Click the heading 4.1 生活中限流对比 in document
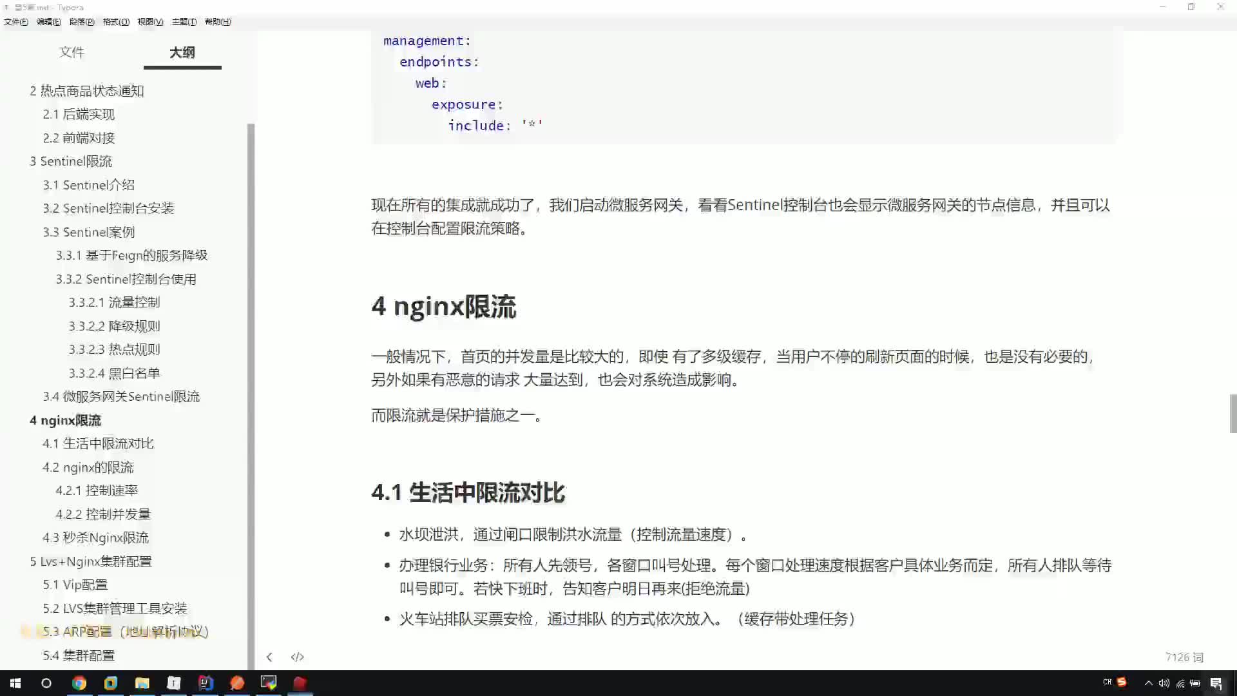This screenshot has width=1237, height=696. [468, 493]
